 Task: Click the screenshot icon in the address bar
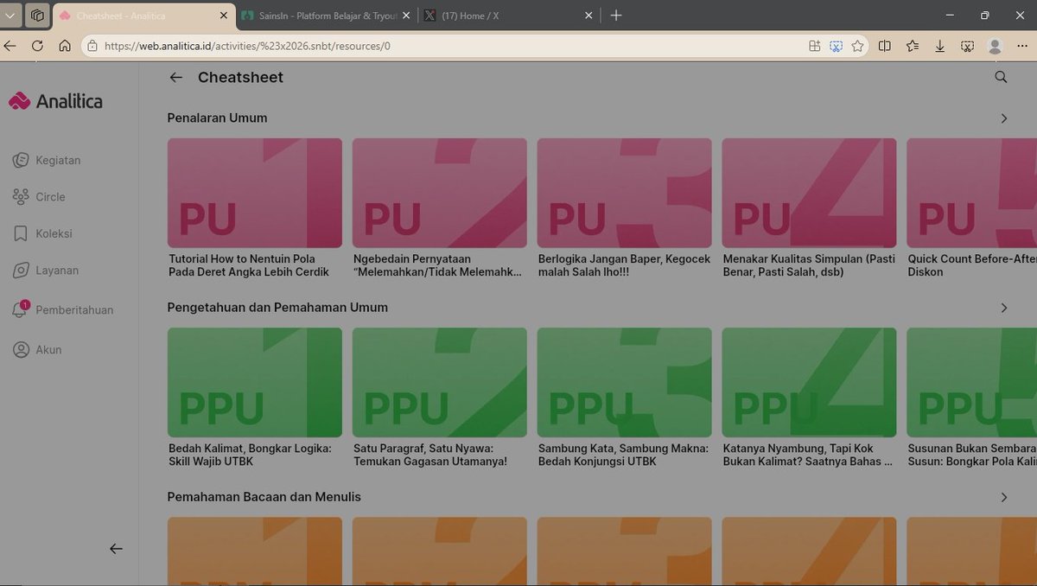pyautogui.click(x=836, y=46)
